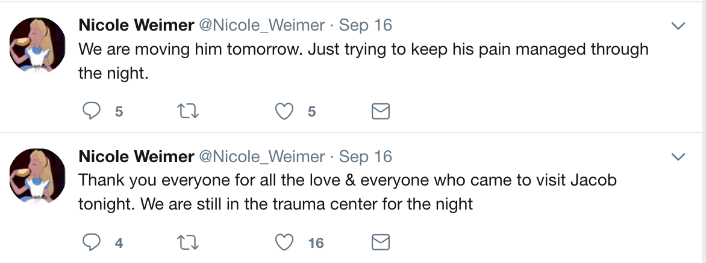This screenshot has height=263, width=706.
Task: Like the tweet about keeping his pain managed
Action: coord(284,111)
